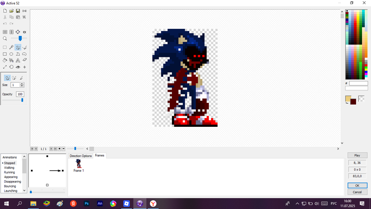Click the Crop icon
The image size is (371, 209).
[x=18, y=32]
